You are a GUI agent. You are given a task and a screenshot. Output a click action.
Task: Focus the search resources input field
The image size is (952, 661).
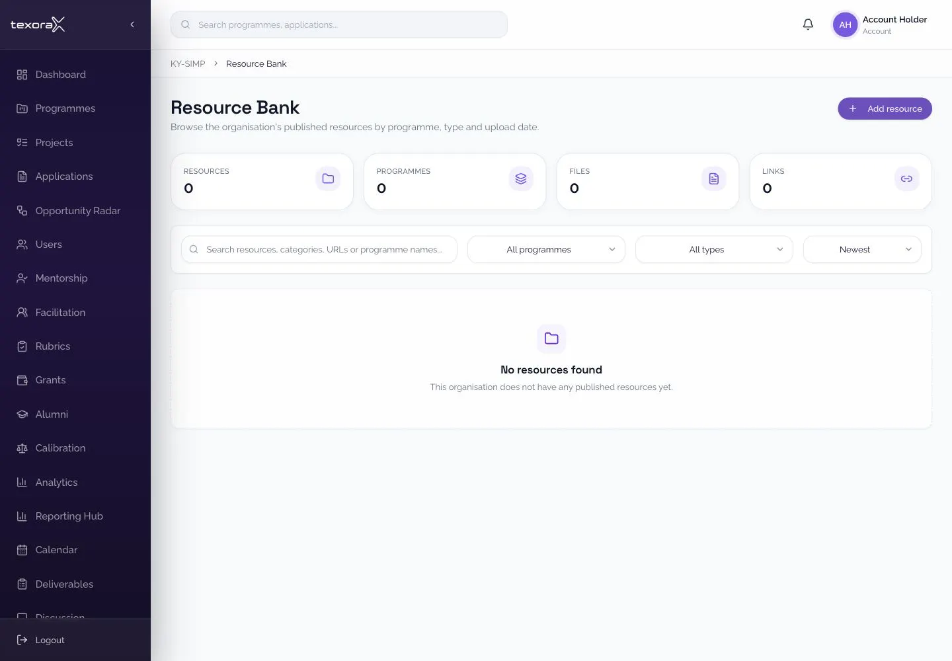click(x=319, y=250)
